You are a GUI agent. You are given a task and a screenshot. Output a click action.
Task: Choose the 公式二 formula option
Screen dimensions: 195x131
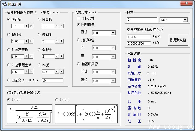pos(57,100)
